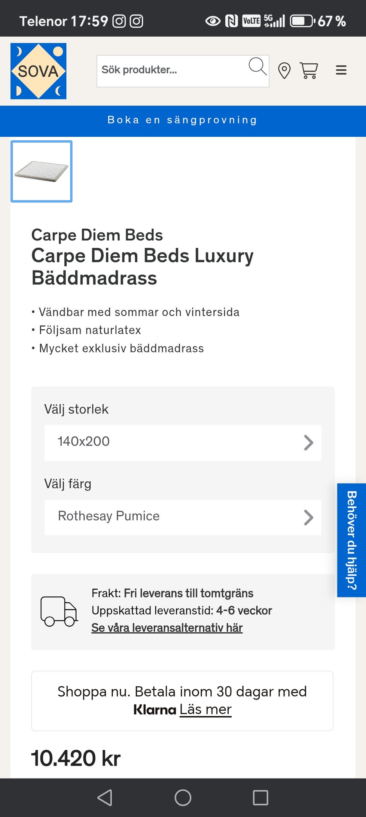366x817 pixels.
Task: Open Se våra leveransalternativ här link
Action: coord(167,628)
